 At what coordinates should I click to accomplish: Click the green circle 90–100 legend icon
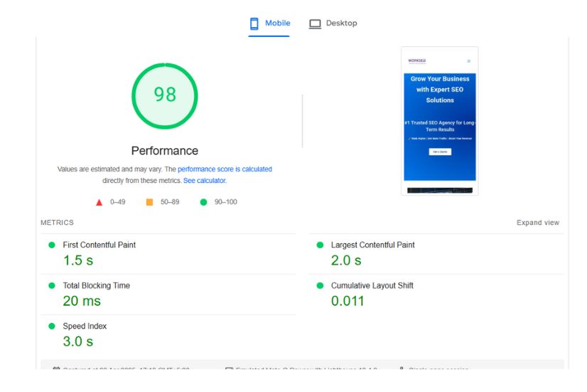tap(204, 202)
